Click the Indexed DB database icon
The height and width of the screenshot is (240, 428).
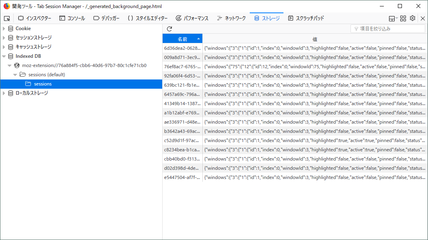[11, 56]
